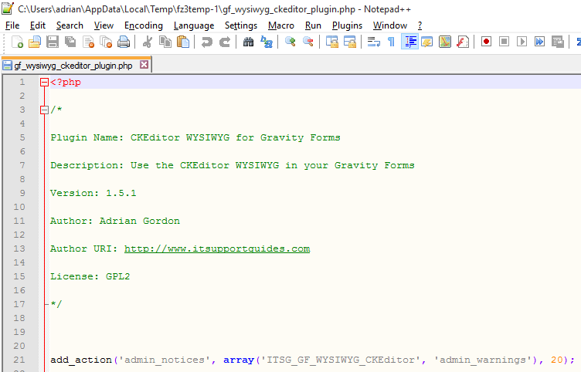Play back the recorded macro
The width and height of the screenshot is (581, 372).
pos(522,42)
